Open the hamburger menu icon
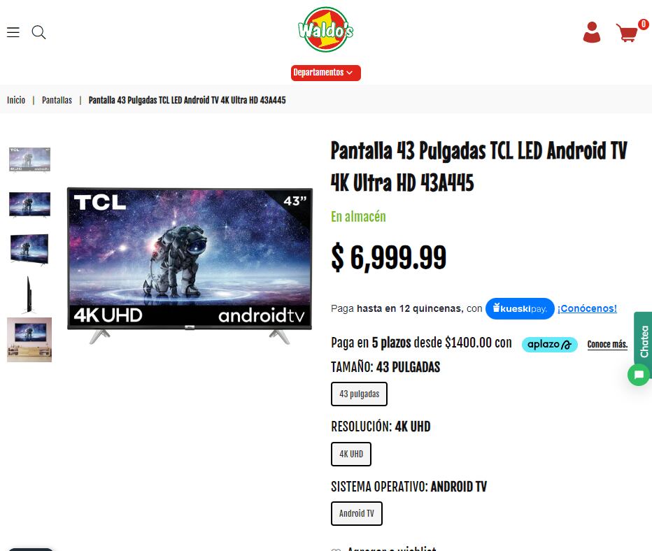 click(13, 32)
